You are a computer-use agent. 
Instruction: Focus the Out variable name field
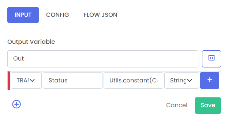pyautogui.click(x=103, y=59)
